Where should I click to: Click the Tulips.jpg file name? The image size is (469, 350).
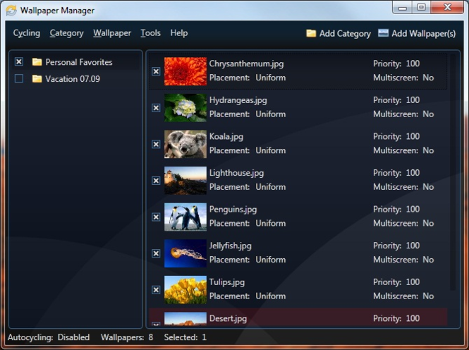226,282
